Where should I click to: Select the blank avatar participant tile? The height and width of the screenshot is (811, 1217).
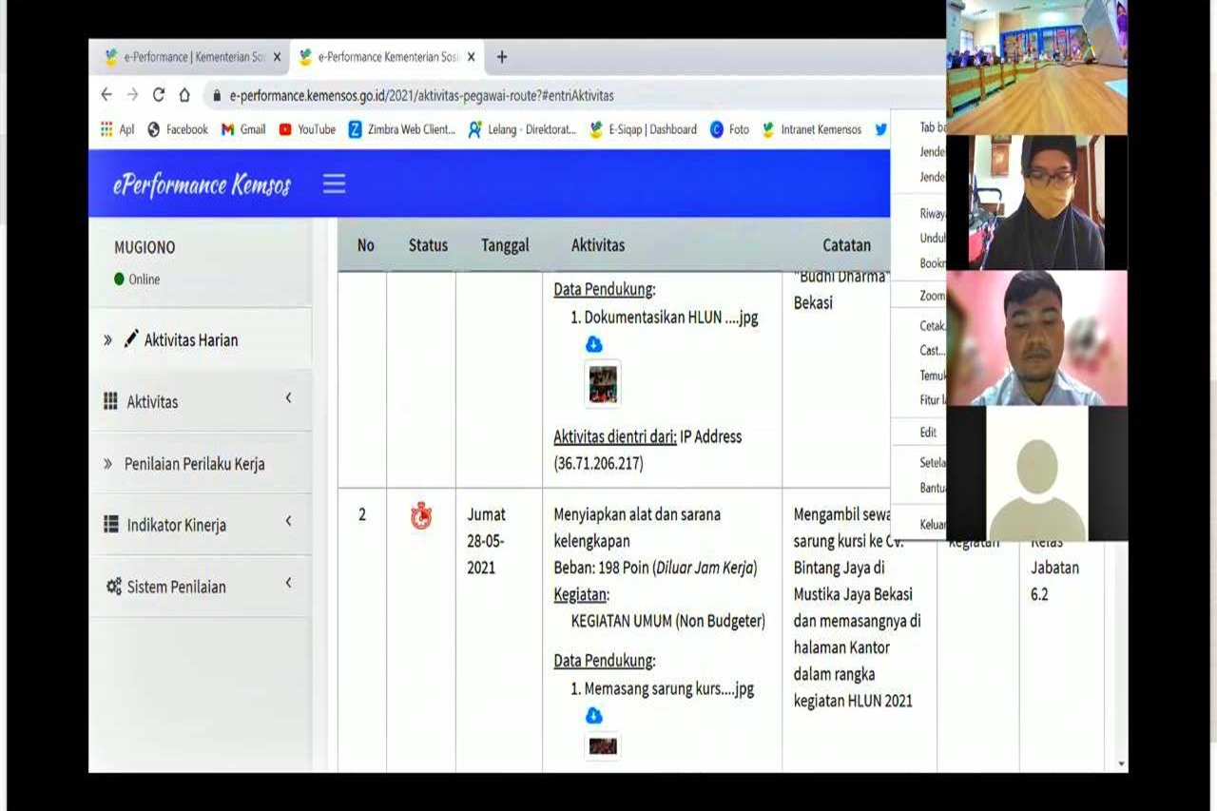pos(1036,474)
